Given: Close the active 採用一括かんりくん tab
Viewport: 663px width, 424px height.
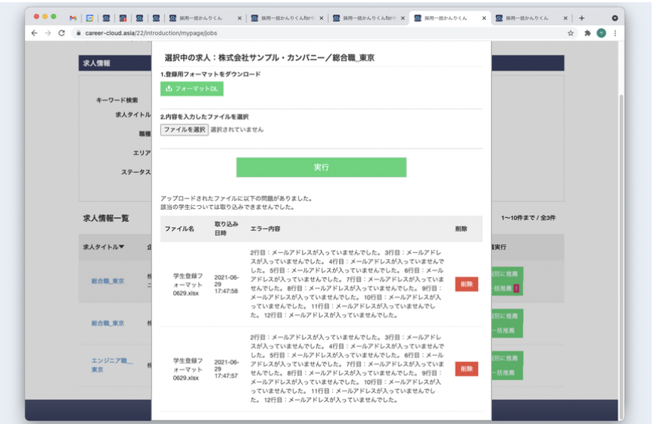Looking at the screenshot, I should tap(484, 18).
